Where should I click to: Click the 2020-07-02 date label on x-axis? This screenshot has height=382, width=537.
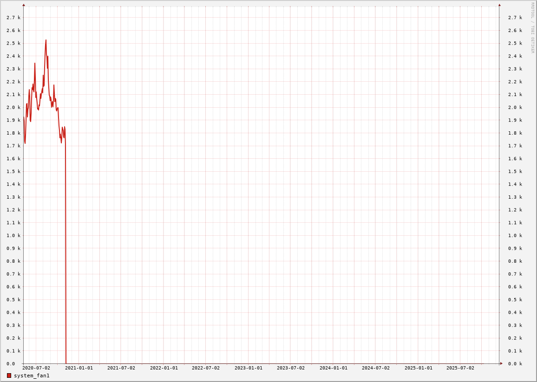pos(36,368)
